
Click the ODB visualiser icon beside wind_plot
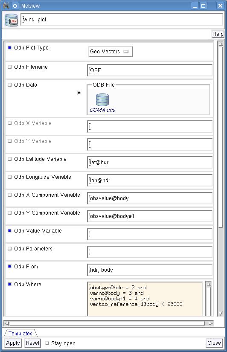click(11, 20)
